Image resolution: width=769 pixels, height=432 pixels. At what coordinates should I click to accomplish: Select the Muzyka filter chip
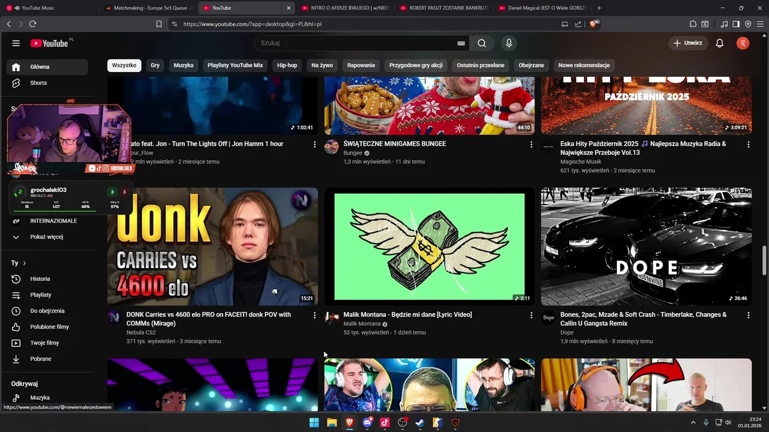coord(183,65)
